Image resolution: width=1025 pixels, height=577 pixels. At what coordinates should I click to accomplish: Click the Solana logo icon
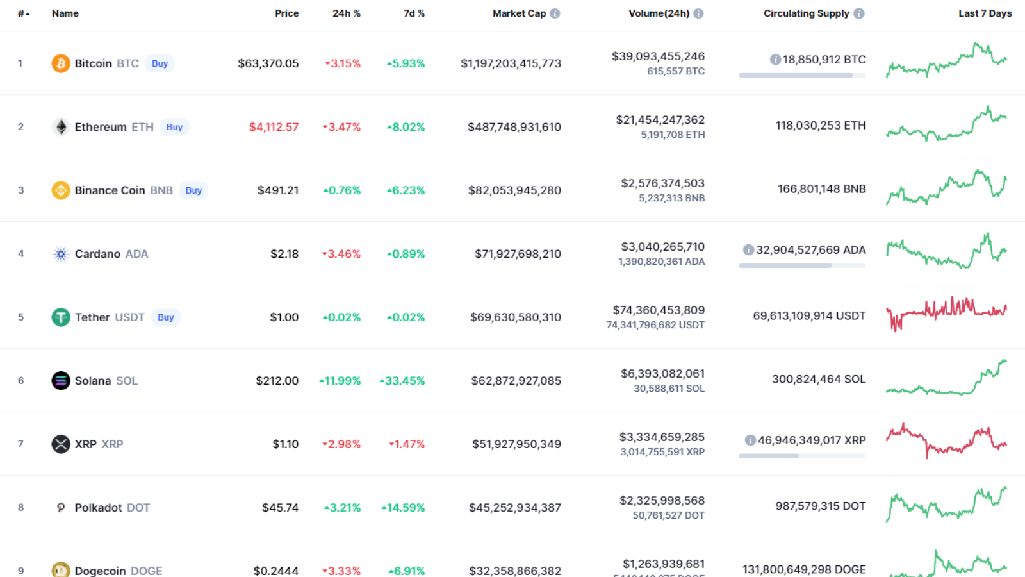pyautogui.click(x=61, y=381)
